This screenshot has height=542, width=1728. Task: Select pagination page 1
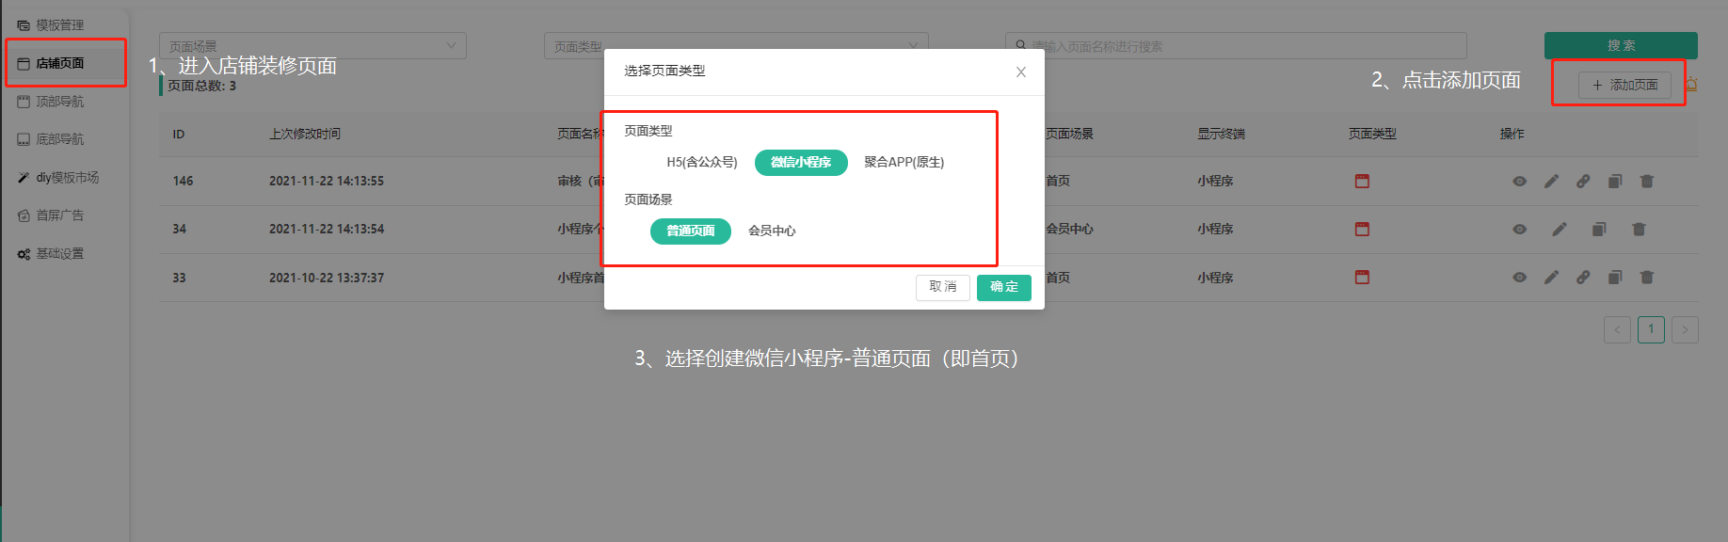[1651, 329]
